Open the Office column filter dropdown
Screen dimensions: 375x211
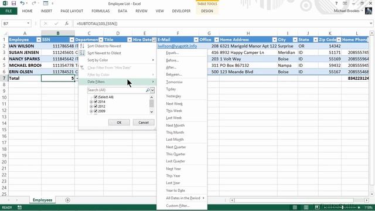point(216,40)
